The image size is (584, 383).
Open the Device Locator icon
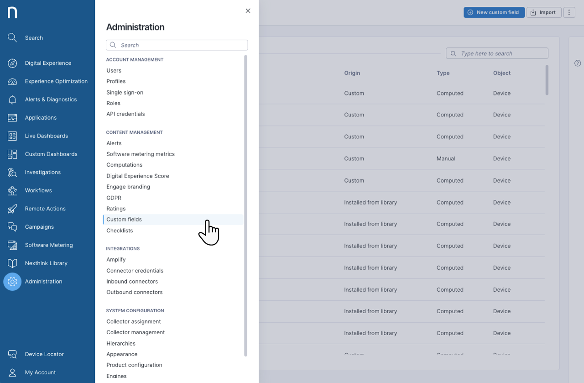12,354
